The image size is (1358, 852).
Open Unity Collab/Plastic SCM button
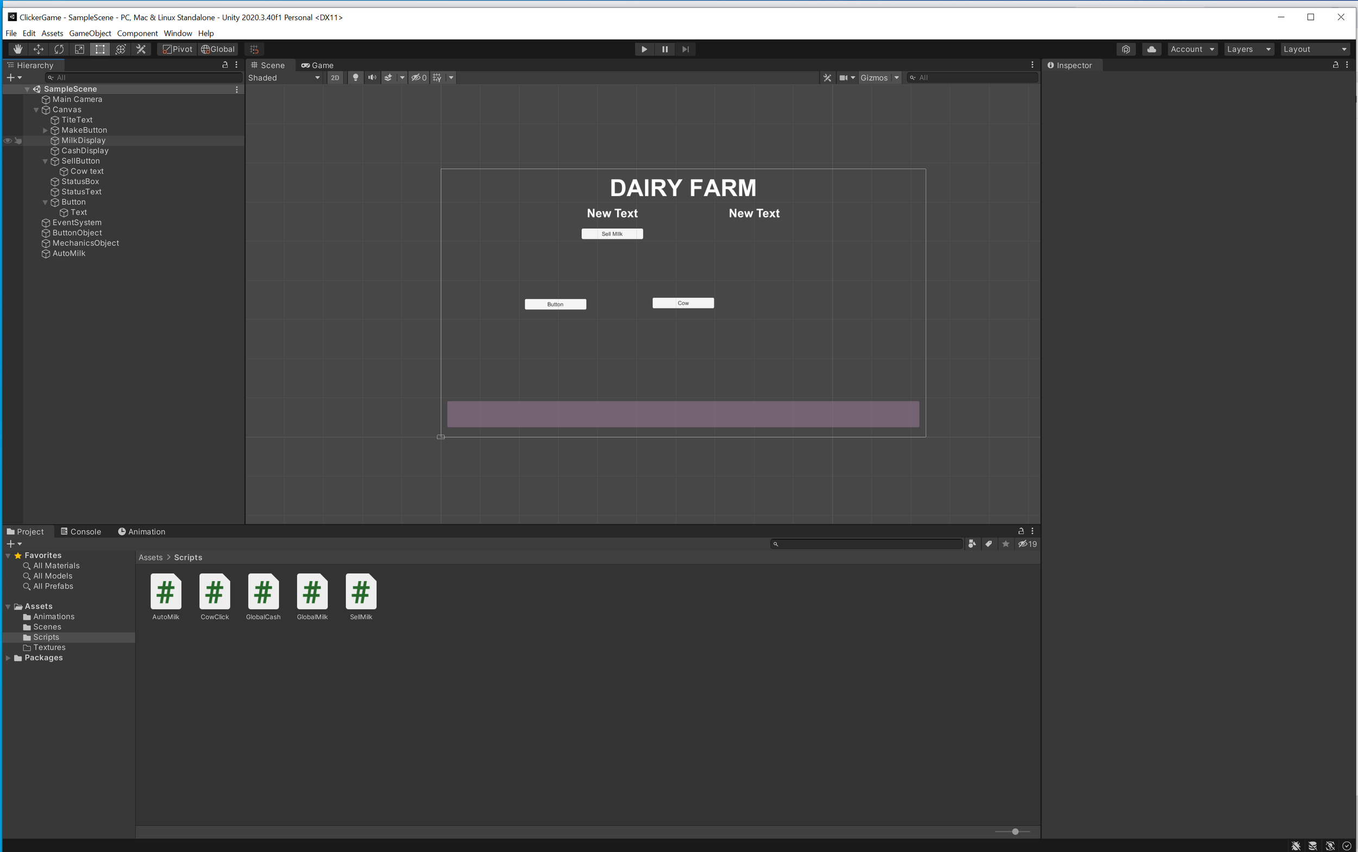(x=1126, y=49)
